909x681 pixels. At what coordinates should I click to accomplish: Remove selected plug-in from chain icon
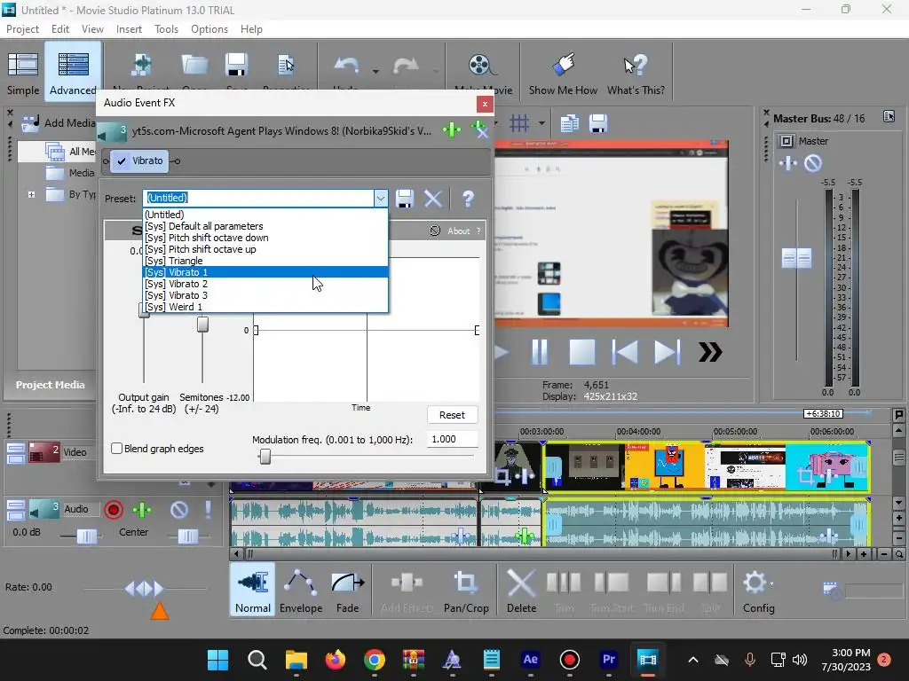(478, 129)
